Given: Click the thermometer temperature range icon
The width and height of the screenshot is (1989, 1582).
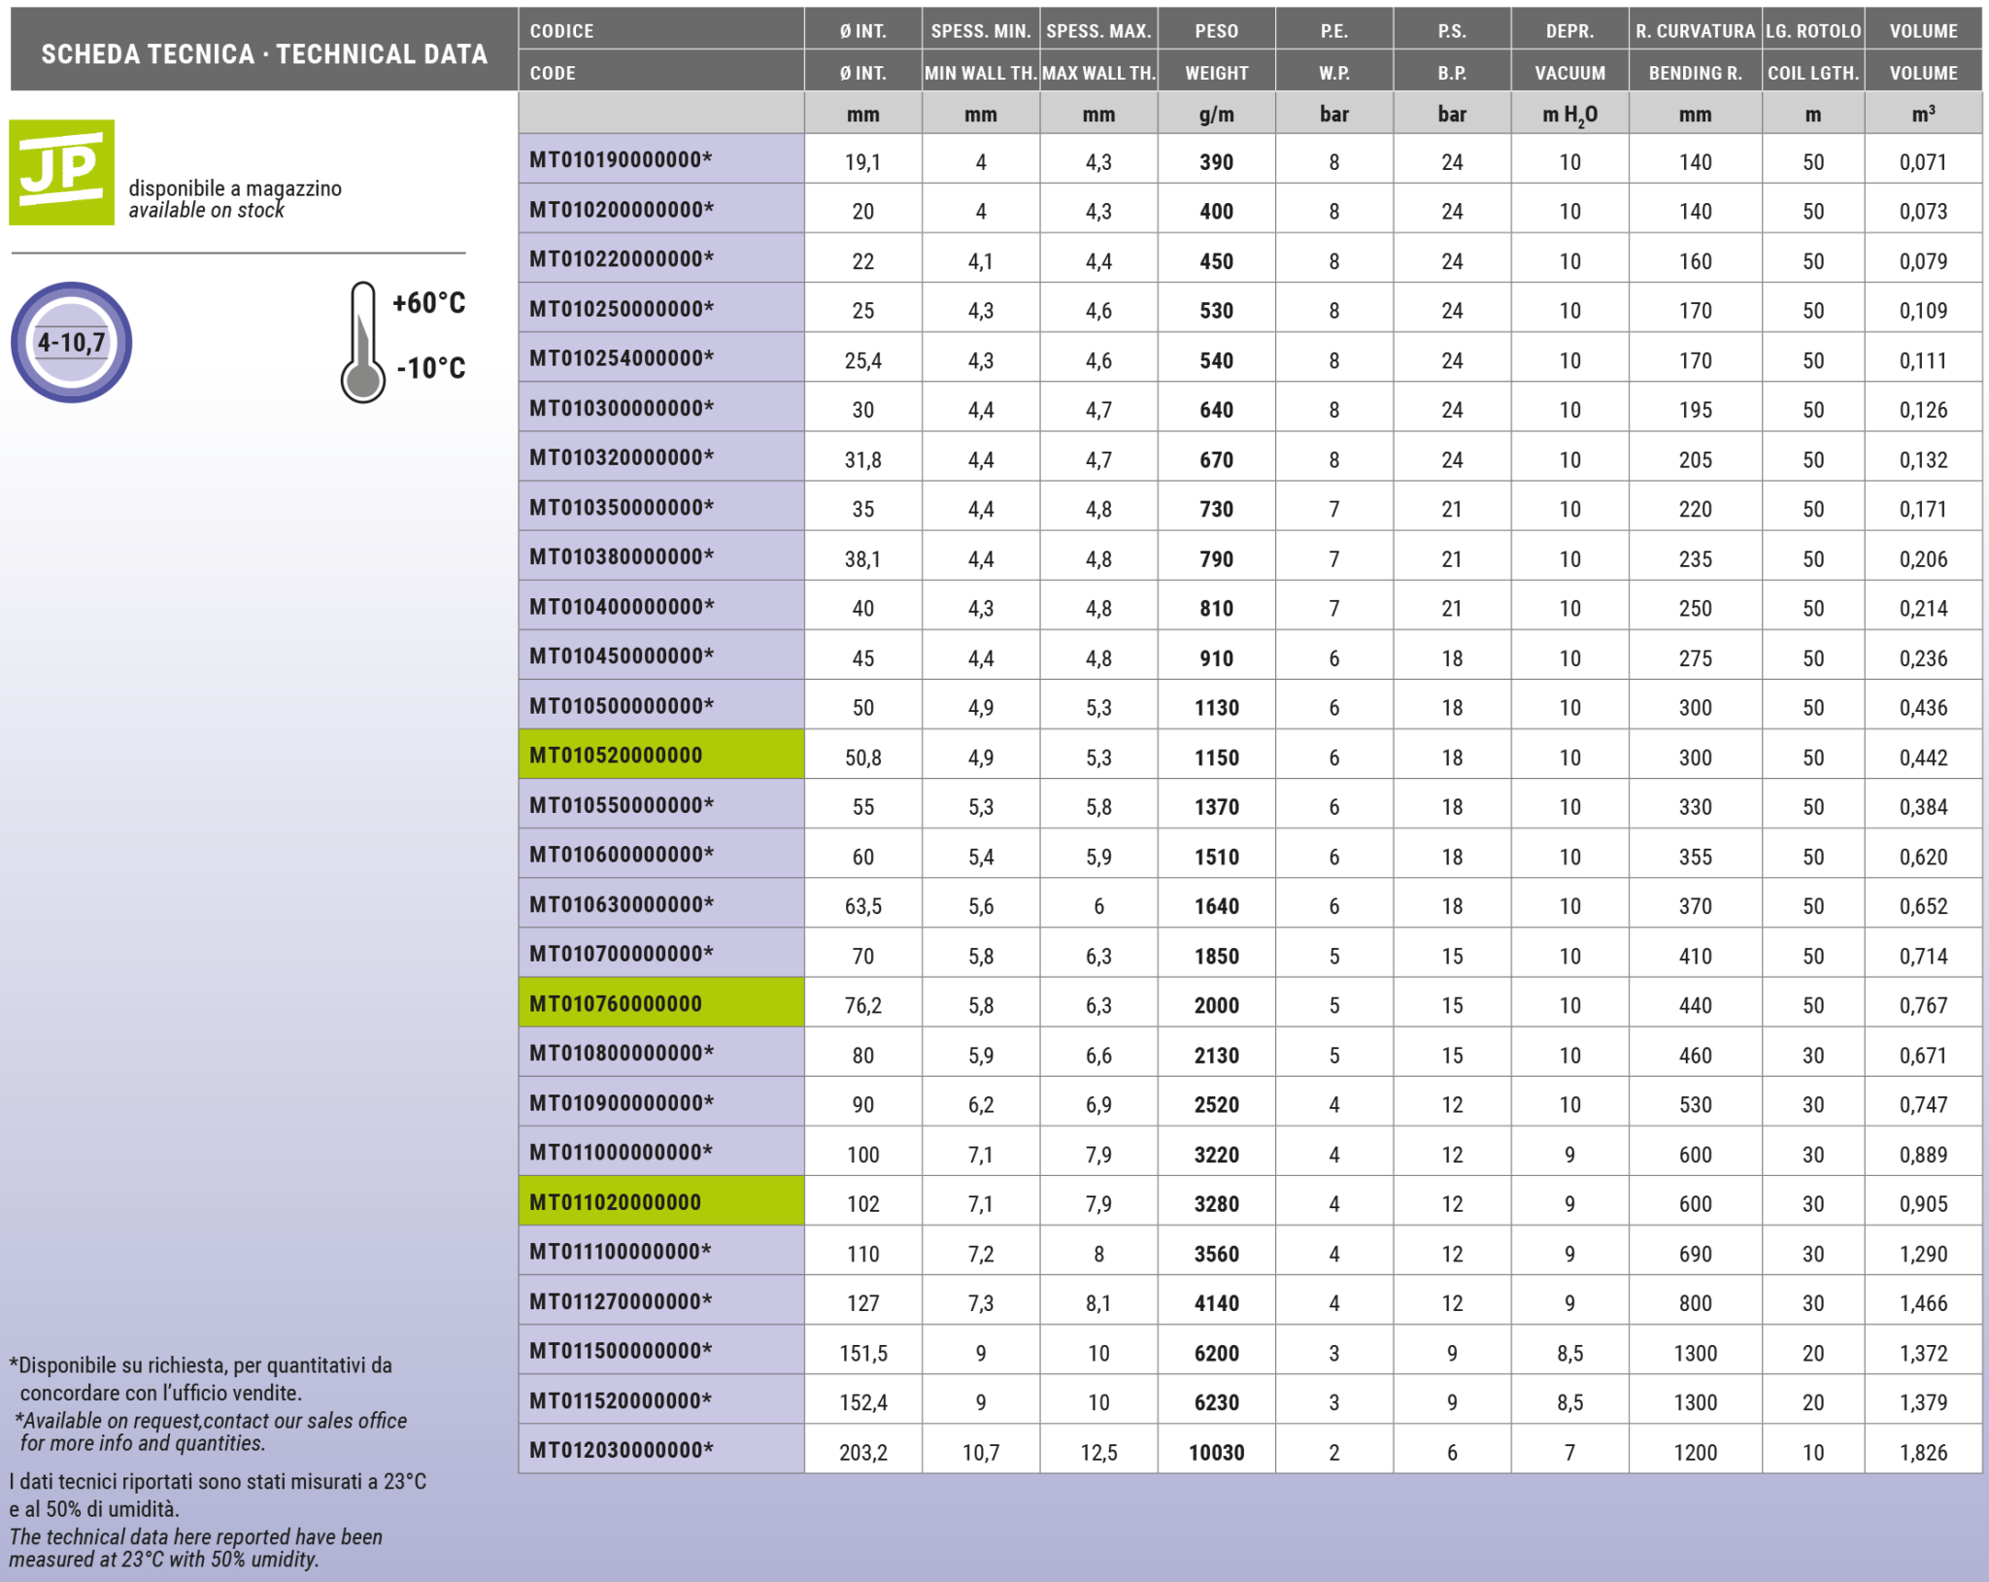Looking at the screenshot, I should coord(362,342).
